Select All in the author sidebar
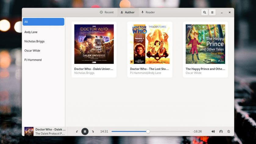Viewport: 256px width, 144px height. click(x=43, y=22)
